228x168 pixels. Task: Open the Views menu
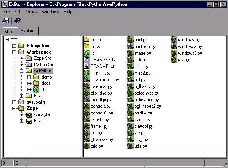(32, 12)
